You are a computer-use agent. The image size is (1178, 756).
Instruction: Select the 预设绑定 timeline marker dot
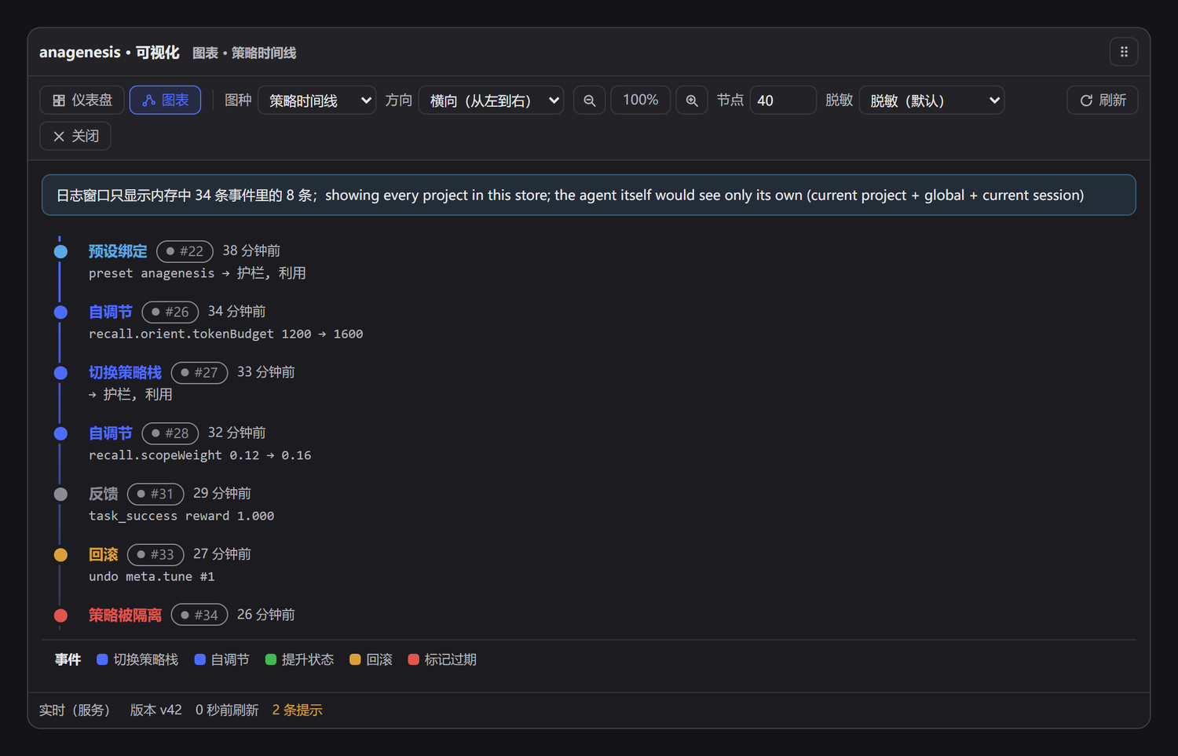60,252
